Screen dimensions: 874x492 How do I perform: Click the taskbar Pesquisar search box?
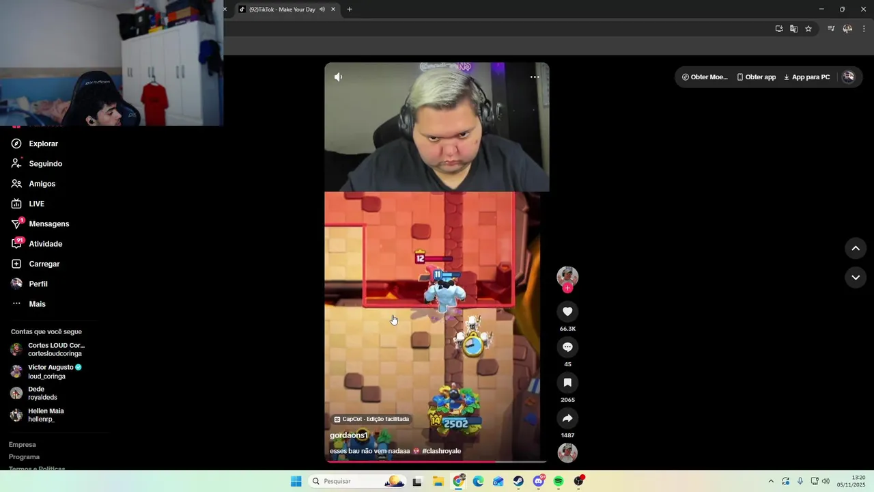pyautogui.click(x=358, y=482)
